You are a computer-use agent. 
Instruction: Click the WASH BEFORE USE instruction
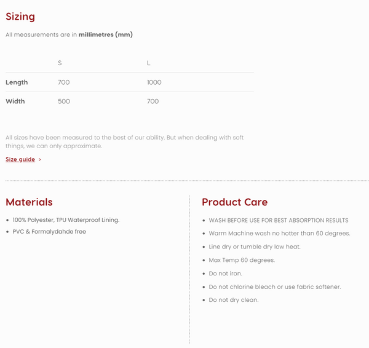click(279, 220)
